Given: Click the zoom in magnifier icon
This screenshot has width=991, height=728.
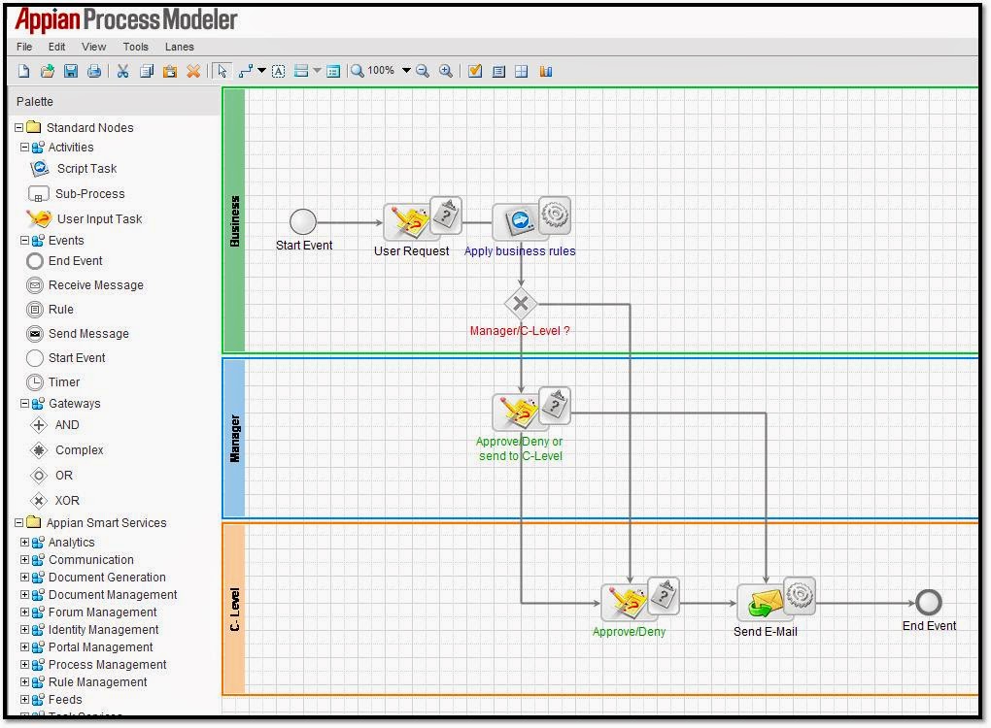Looking at the screenshot, I should tap(446, 72).
